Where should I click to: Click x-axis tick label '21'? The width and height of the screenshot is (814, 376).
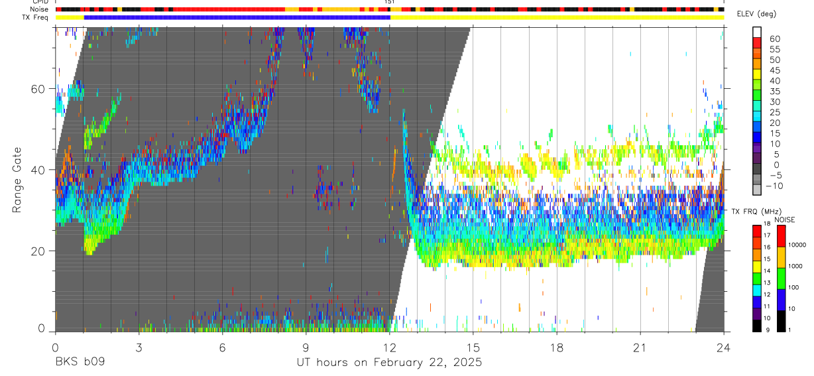[640, 347]
